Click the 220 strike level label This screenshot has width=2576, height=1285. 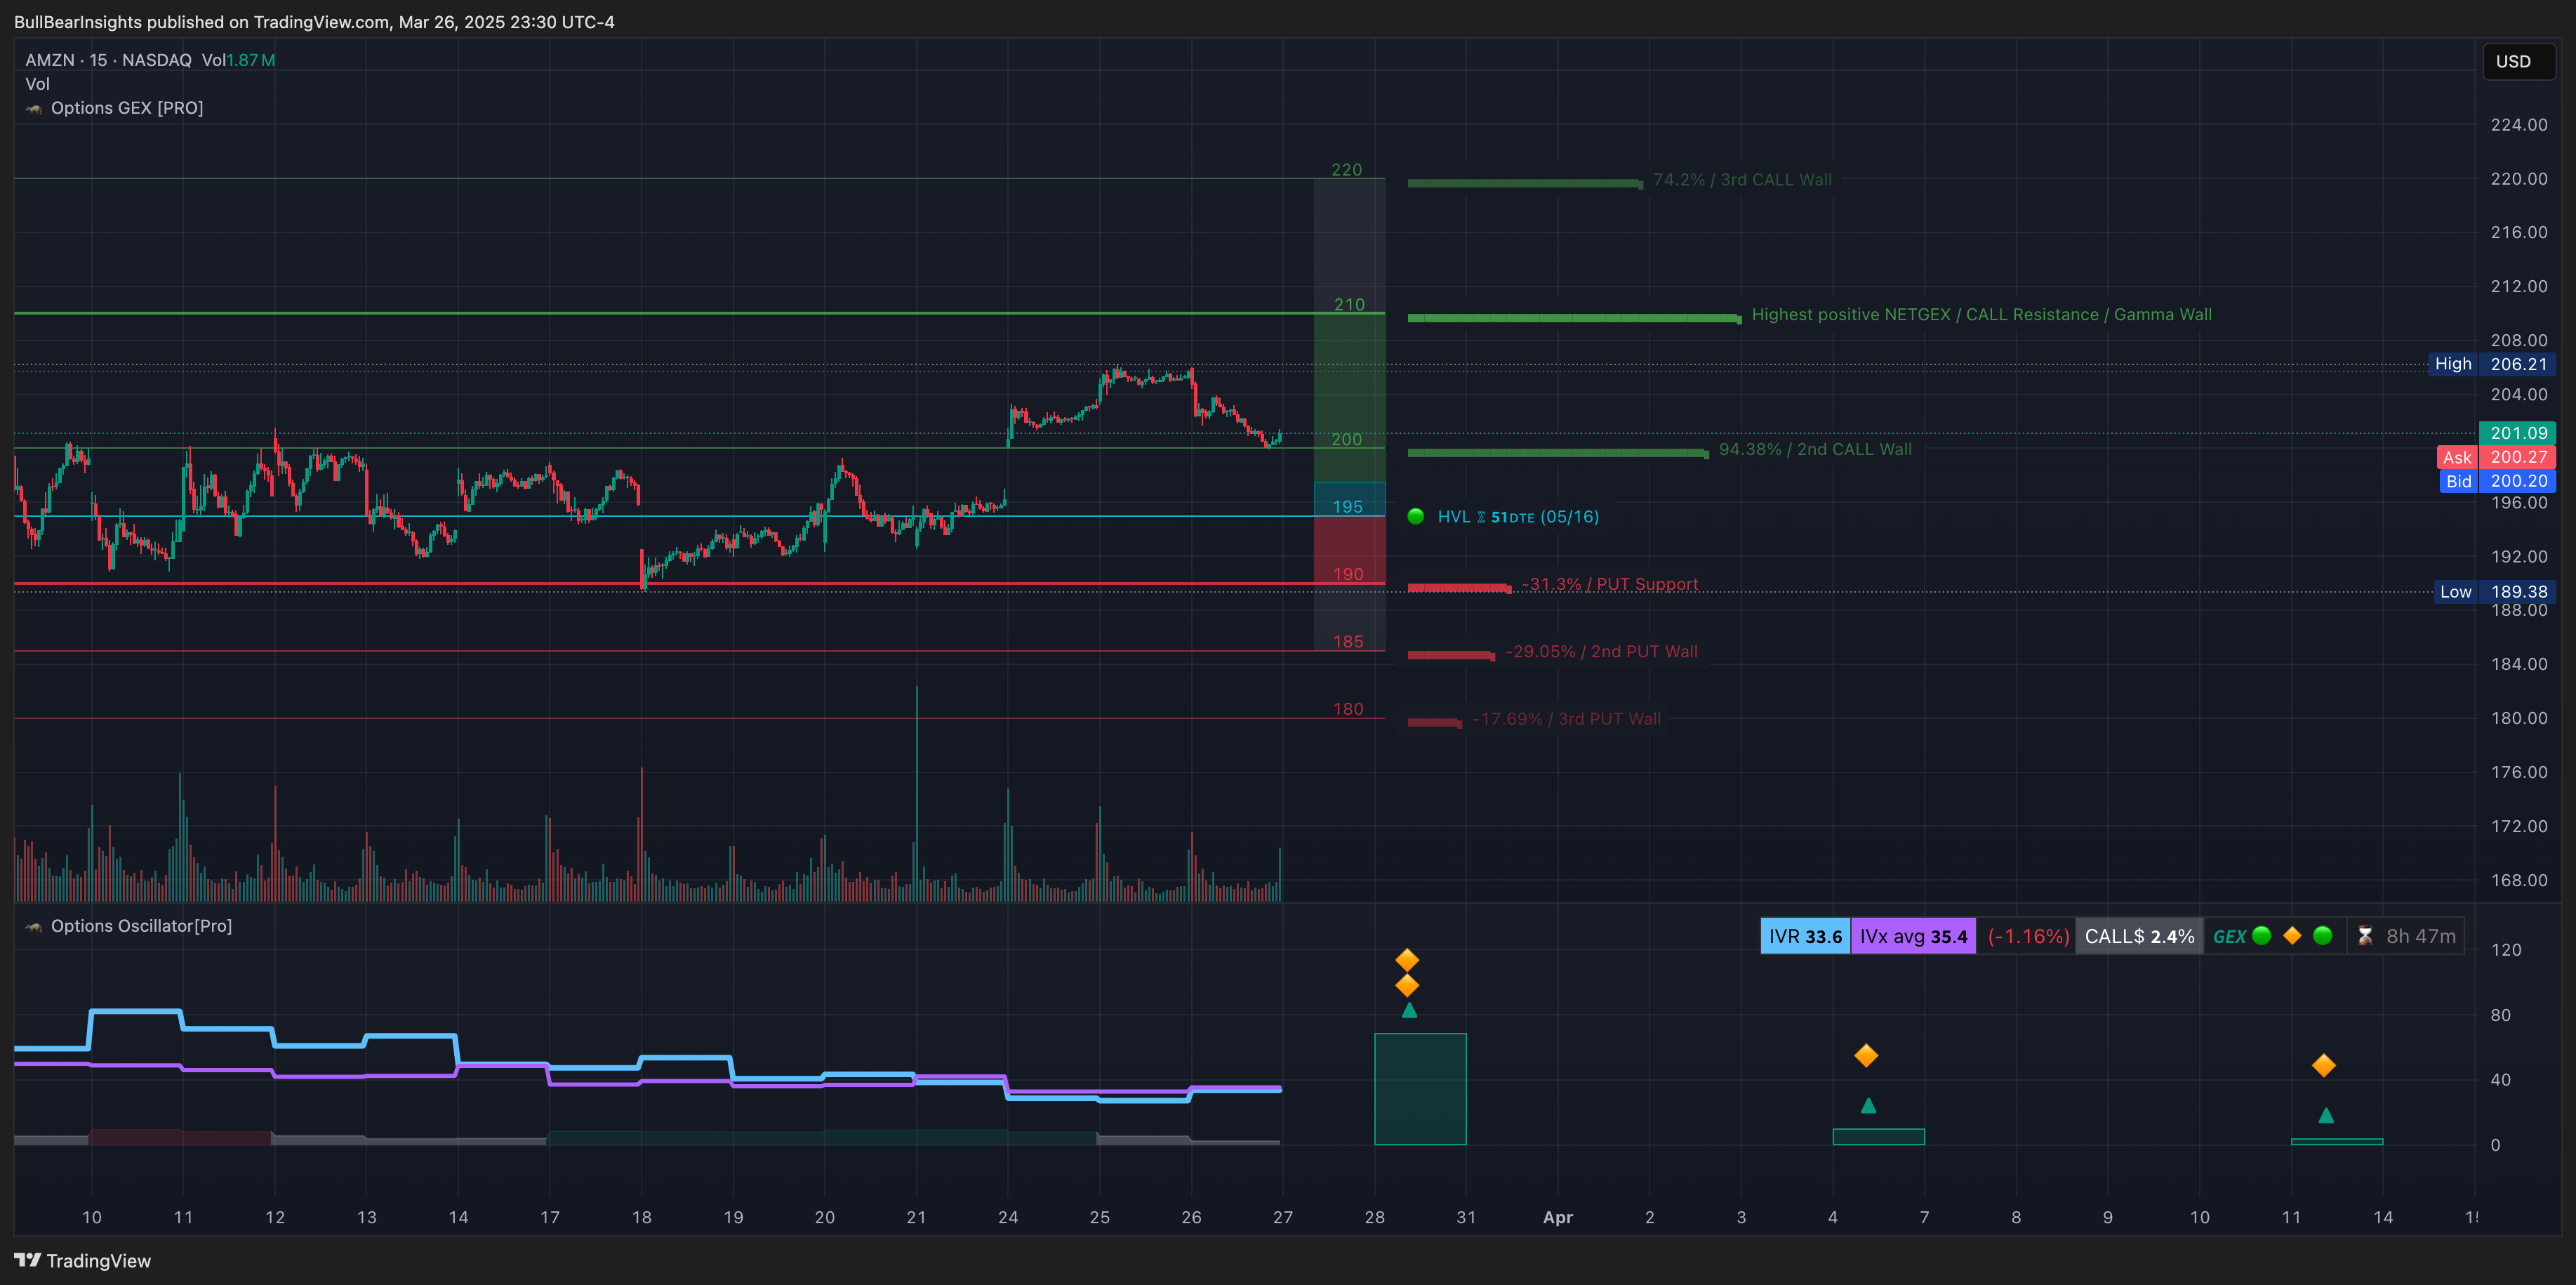1346,169
